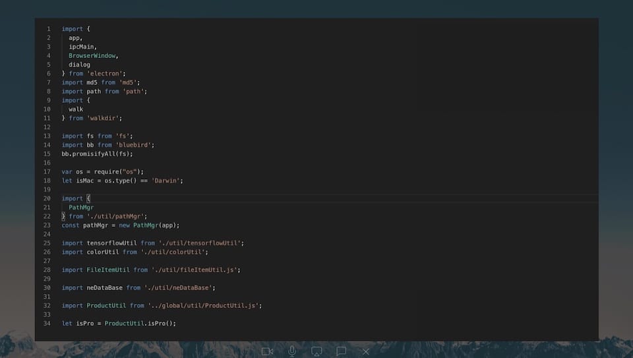Click line number 20 in gutter
The width and height of the screenshot is (633, 358).
(47, 198)
